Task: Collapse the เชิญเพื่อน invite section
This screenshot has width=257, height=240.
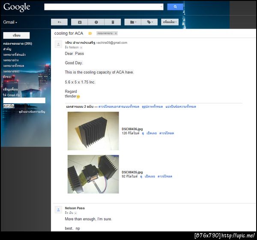Action: [x=45, y=89]
